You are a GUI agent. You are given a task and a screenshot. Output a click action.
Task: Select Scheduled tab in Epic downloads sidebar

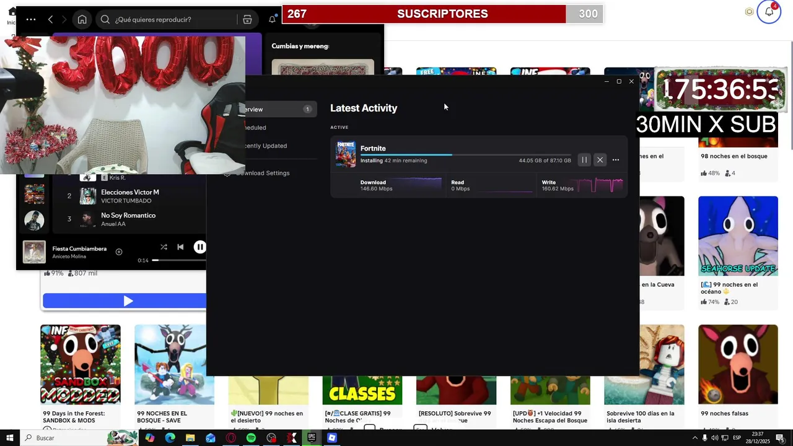(x=255, y=128)
